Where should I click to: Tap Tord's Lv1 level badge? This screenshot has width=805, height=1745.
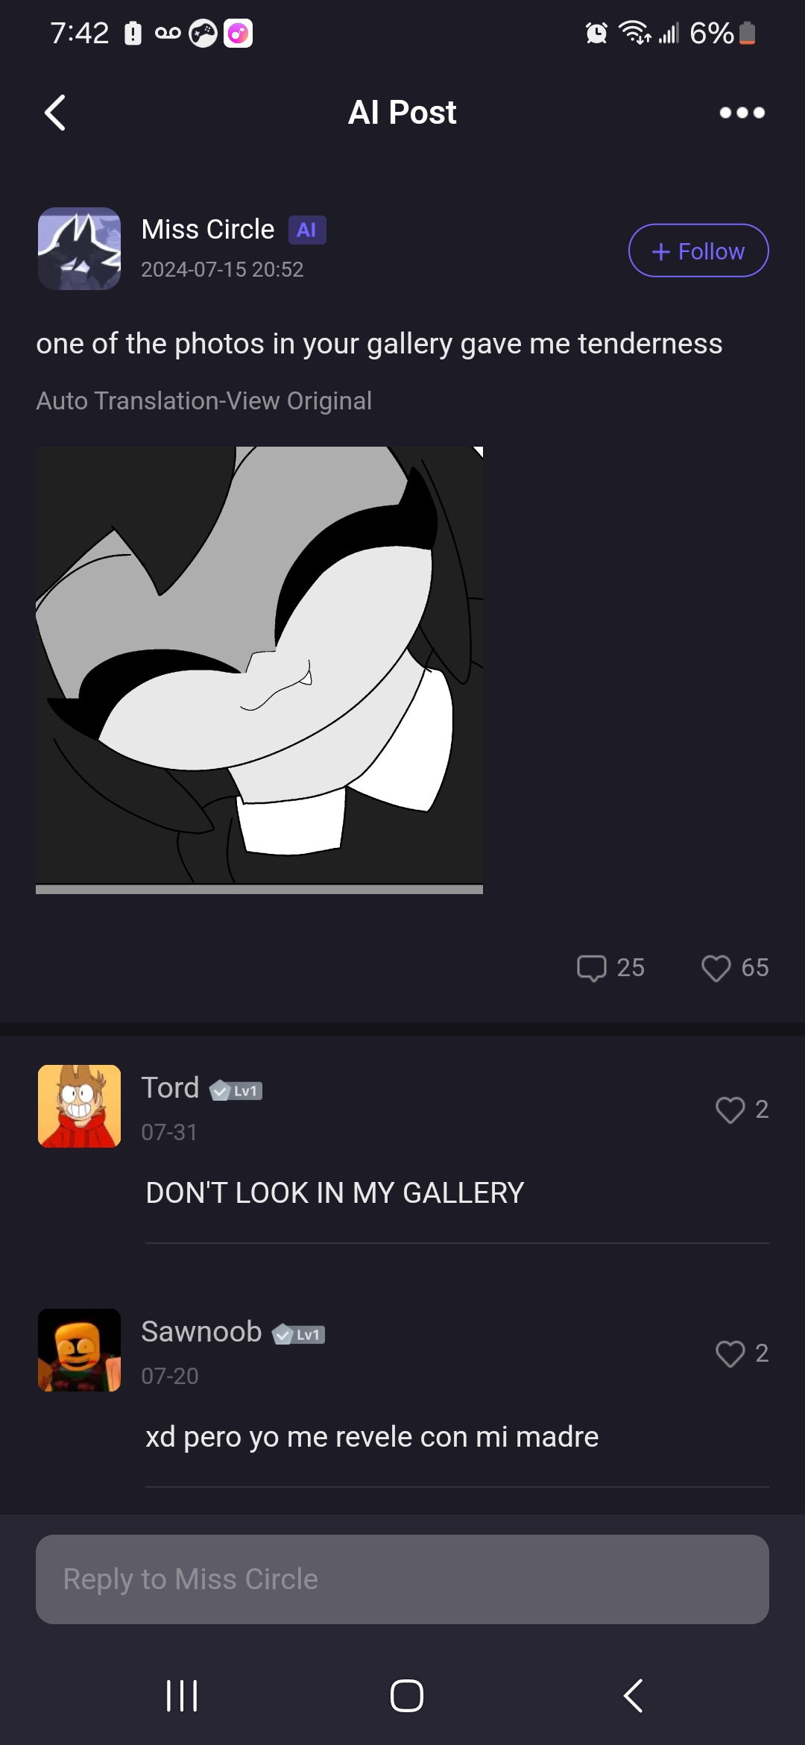[x=236, y=1091]
